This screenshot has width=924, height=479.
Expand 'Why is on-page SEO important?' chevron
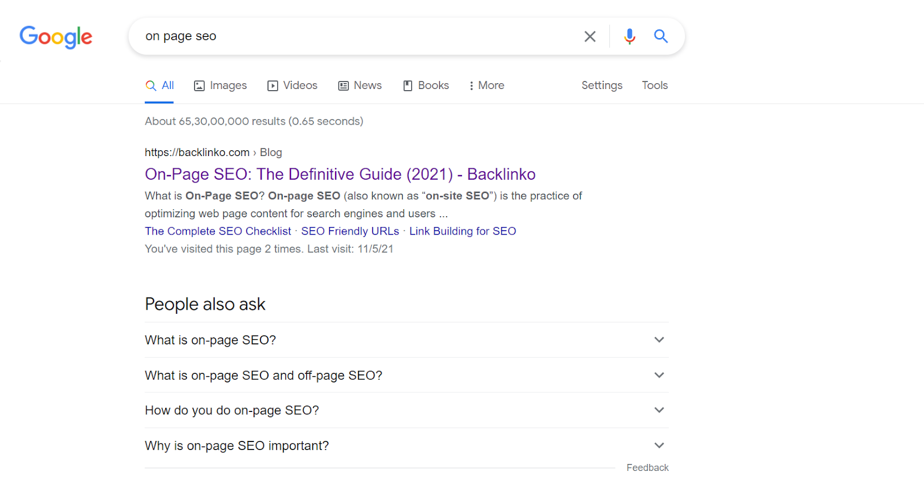pyautogui.click(x=659, y=445)
